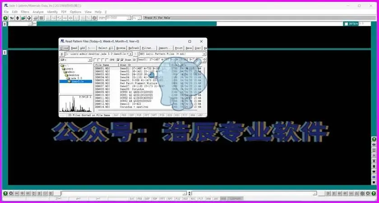
Task: Click the diamond-shaped icon in the top toolbar
Action: click(x=29, y=18)
